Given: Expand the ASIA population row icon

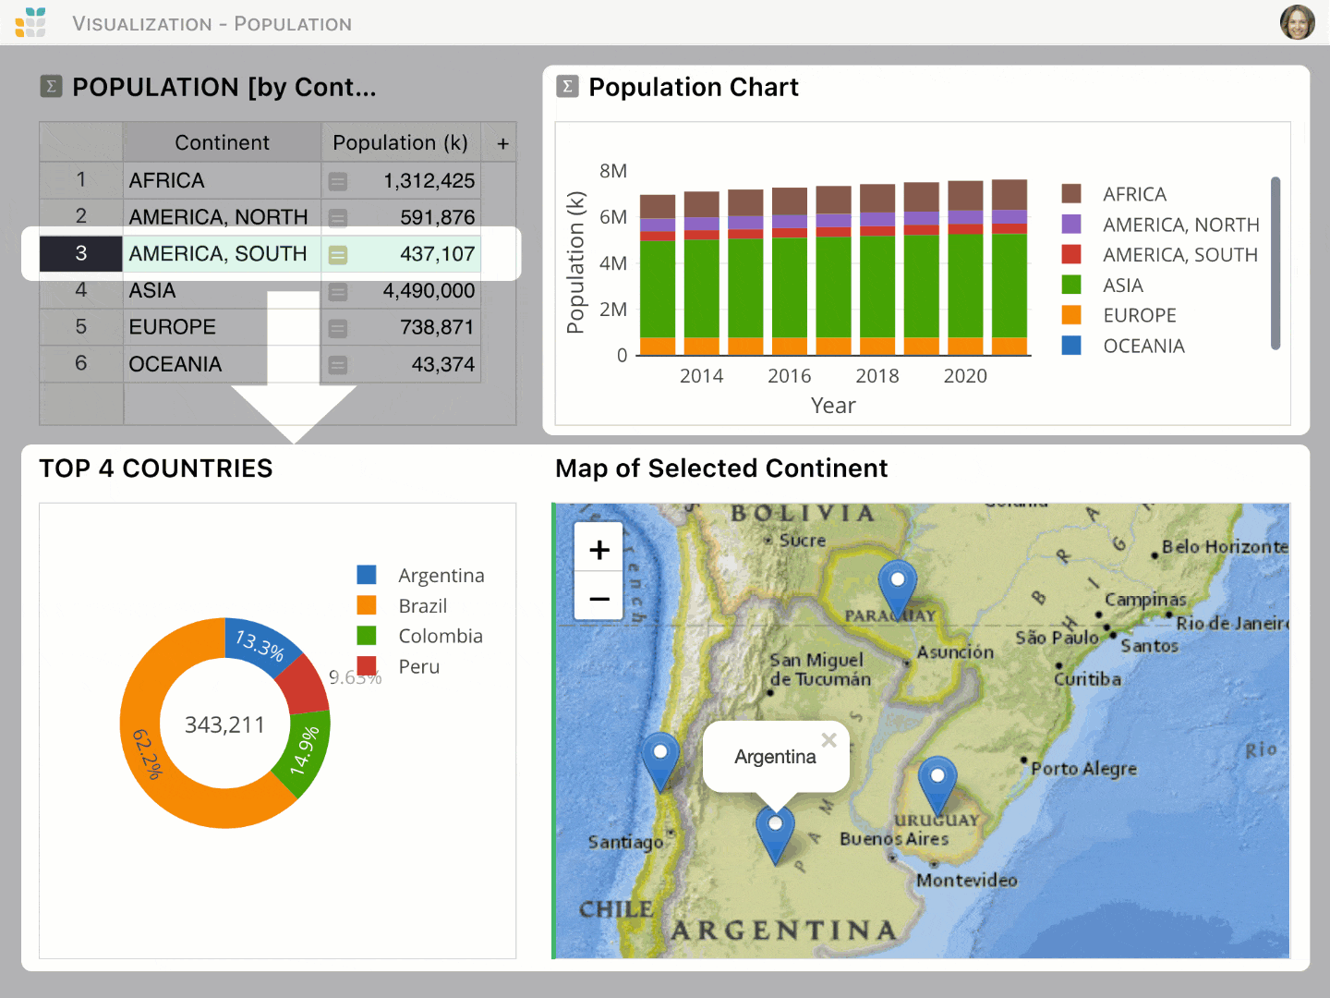Looking at the screenshot, I should point(338,292).
